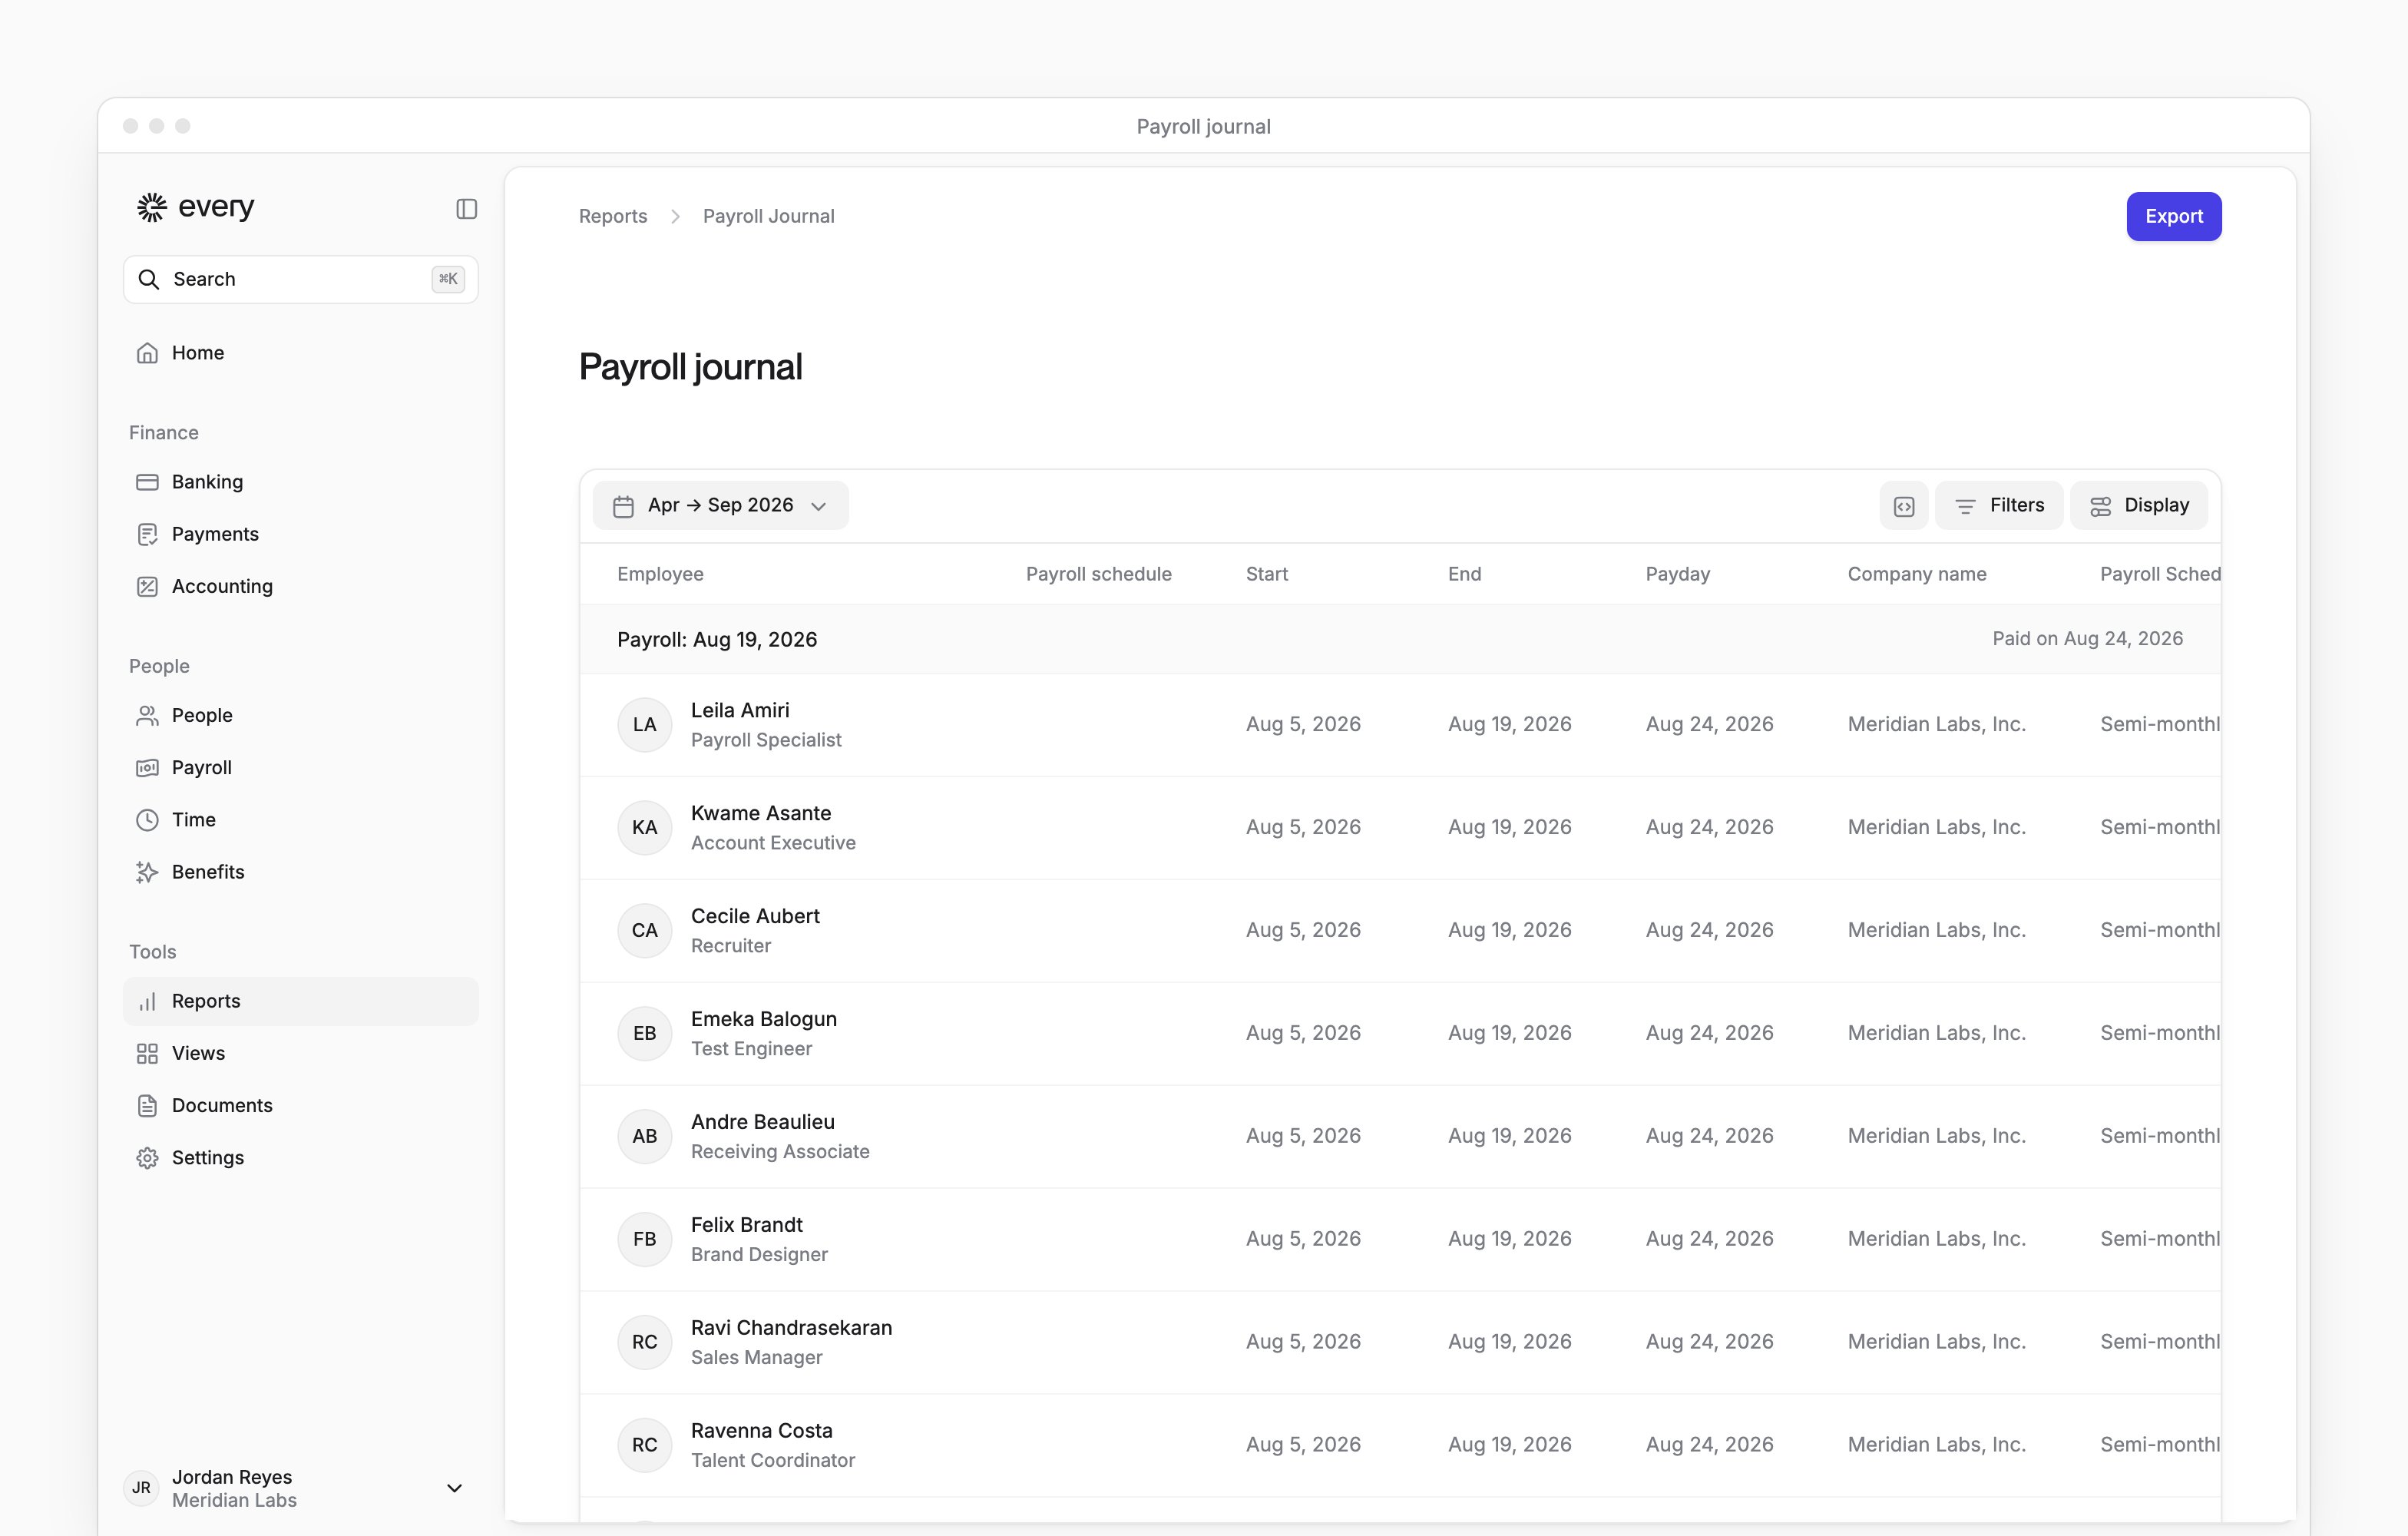Click the Payments receipt icon
This screenshot has width=2408, height=1536.
pyautogui.click(x=147, y=534)
